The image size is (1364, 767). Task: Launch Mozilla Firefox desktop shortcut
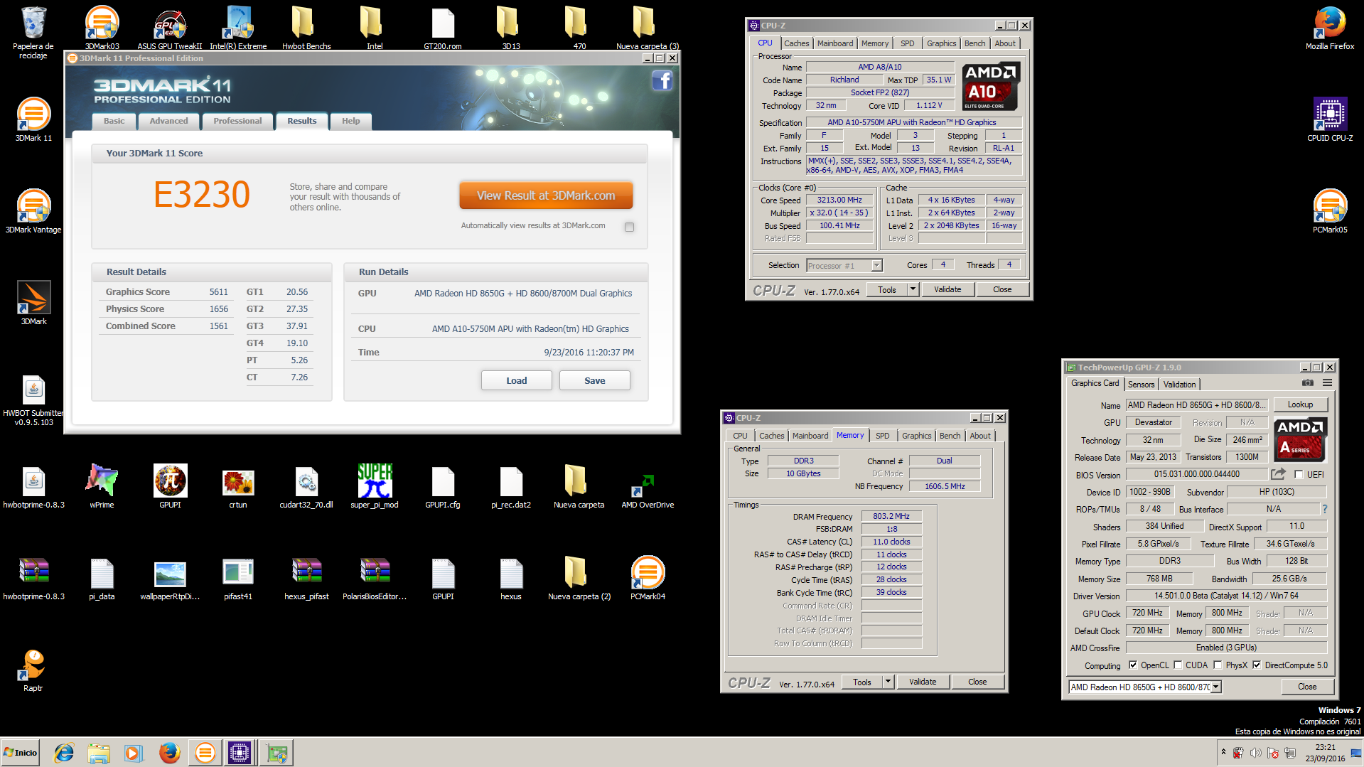tap(1329, 27)
